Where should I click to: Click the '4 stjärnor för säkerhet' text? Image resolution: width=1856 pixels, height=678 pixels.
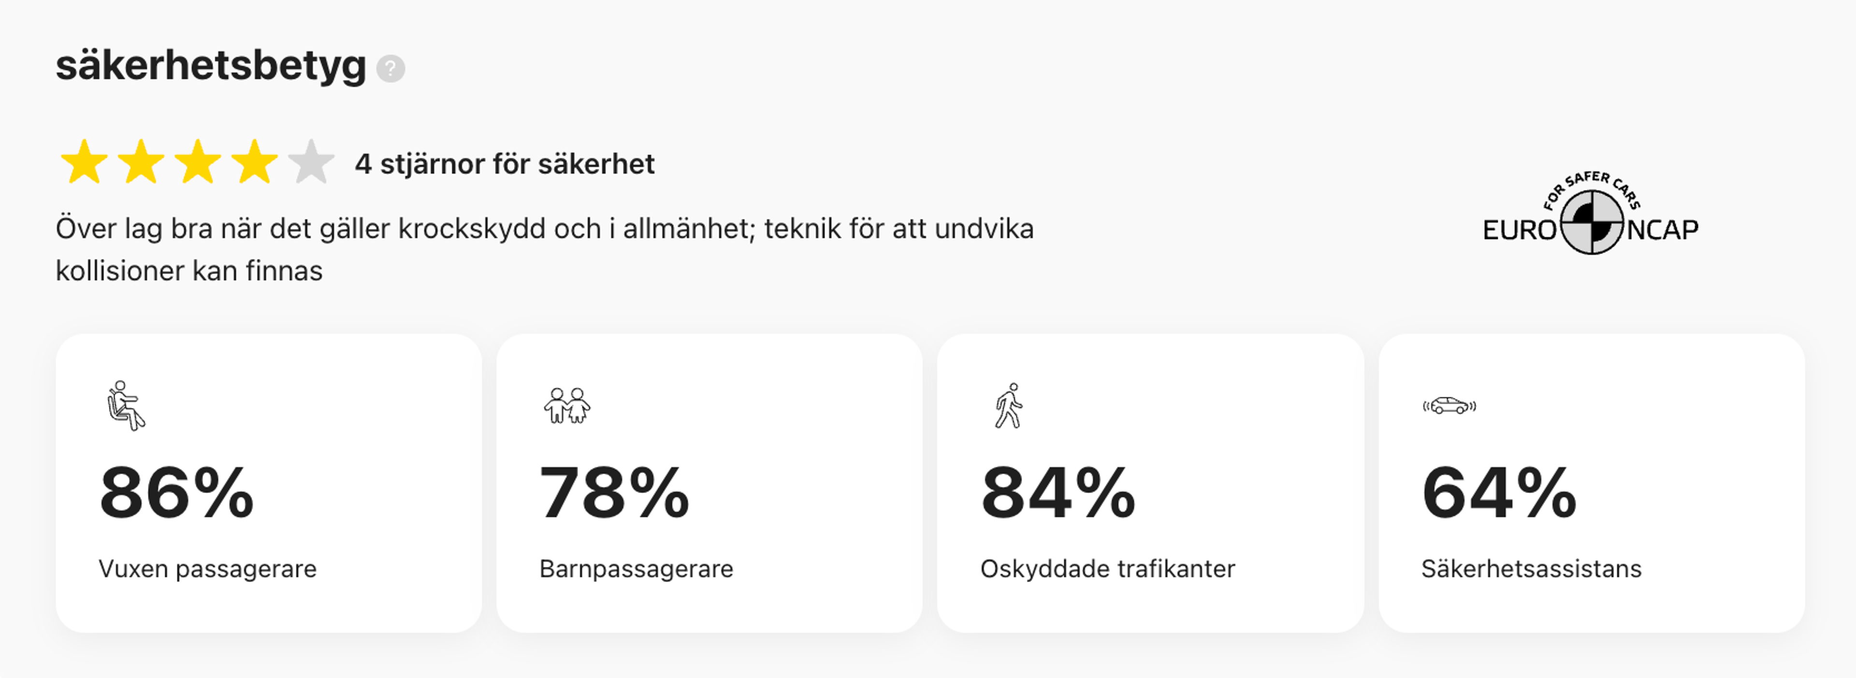(504, 164)
